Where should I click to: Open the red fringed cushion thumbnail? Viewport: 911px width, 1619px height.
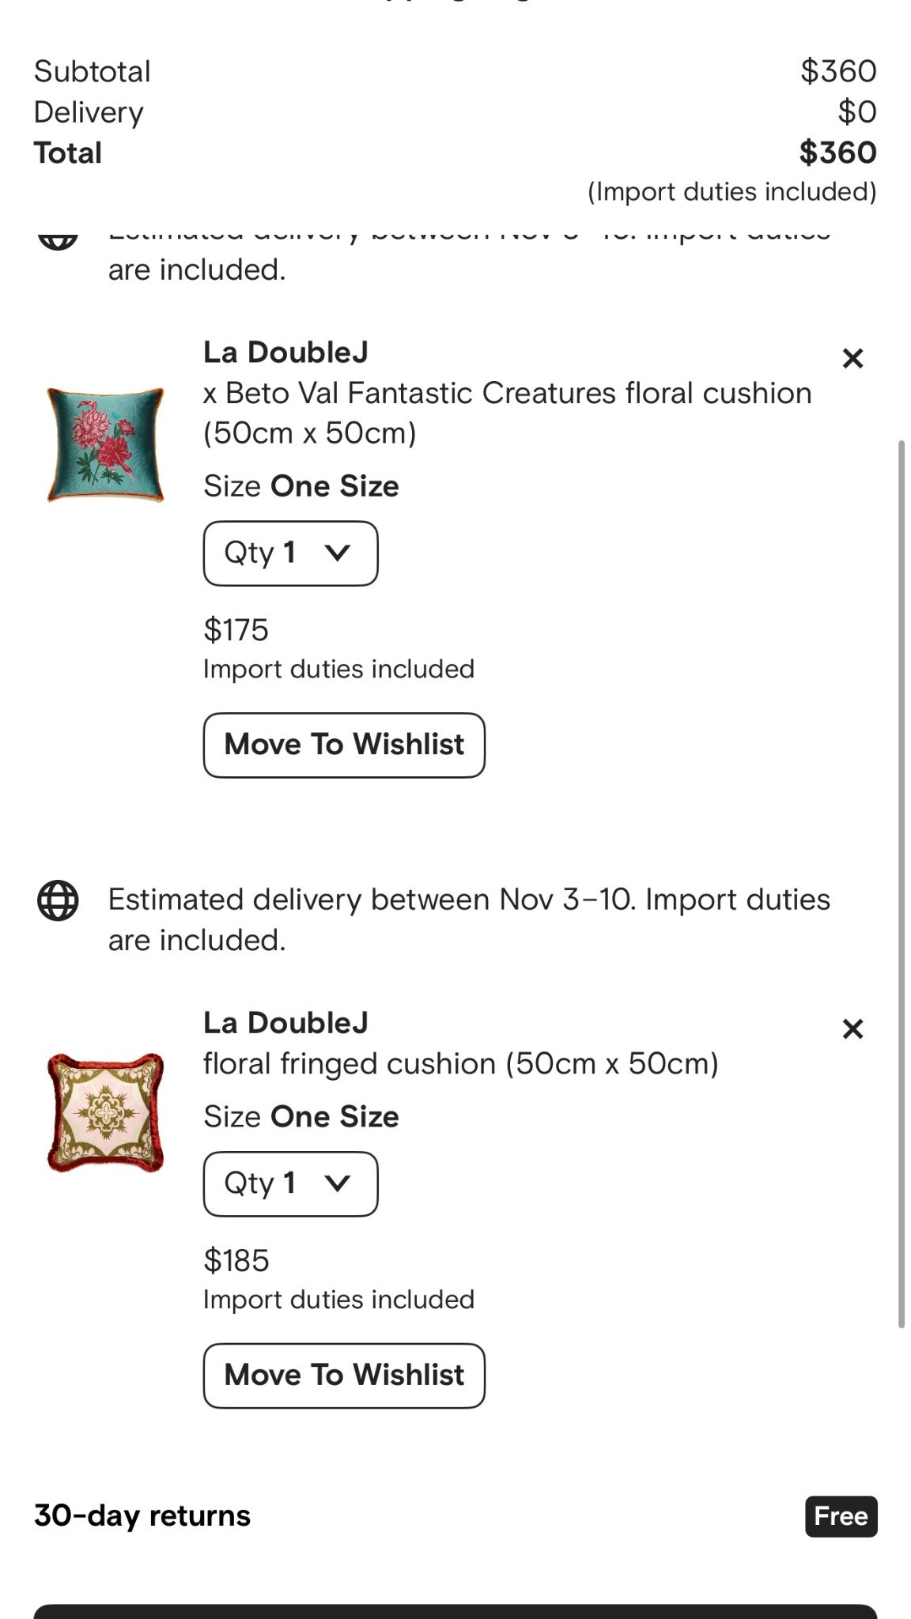(106, 1112)
